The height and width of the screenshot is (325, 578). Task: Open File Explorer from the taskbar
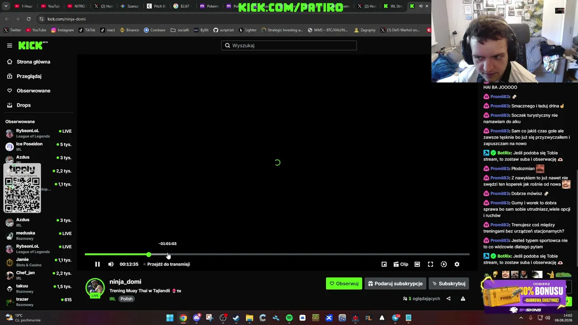pyautogui.click(x=249, y=318)
